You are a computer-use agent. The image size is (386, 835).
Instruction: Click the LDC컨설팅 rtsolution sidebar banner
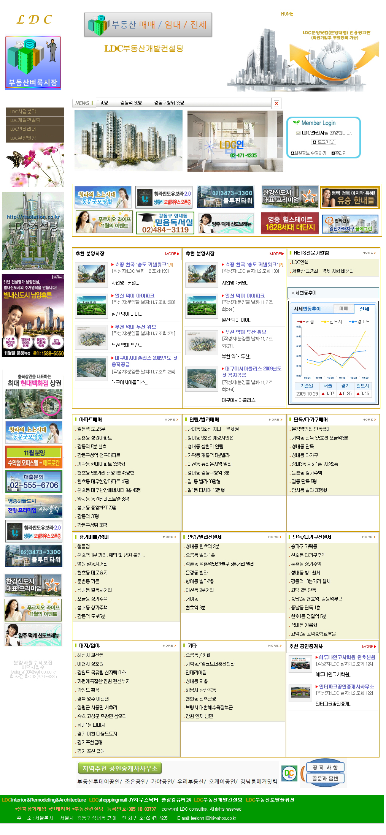[33, 231]
